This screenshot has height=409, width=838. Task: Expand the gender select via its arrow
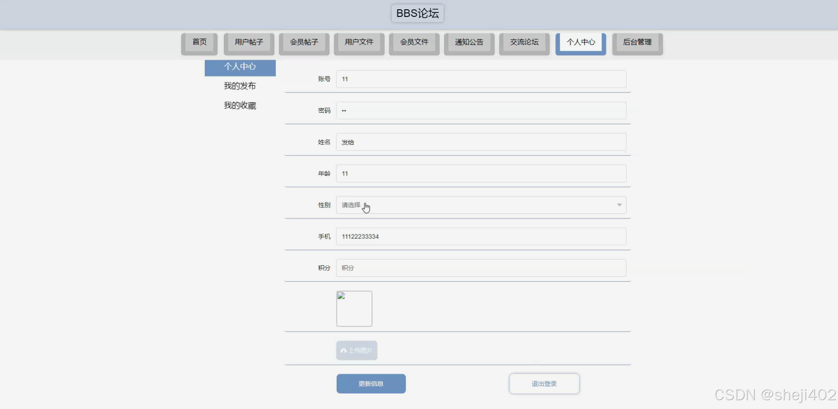(x=619, y=205)
